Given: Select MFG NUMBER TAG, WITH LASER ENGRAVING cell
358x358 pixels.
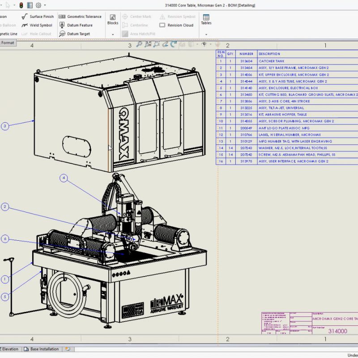Looking at the screenshot, I should 307,141.
